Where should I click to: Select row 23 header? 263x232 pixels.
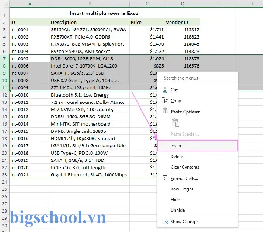click(4, 174)
